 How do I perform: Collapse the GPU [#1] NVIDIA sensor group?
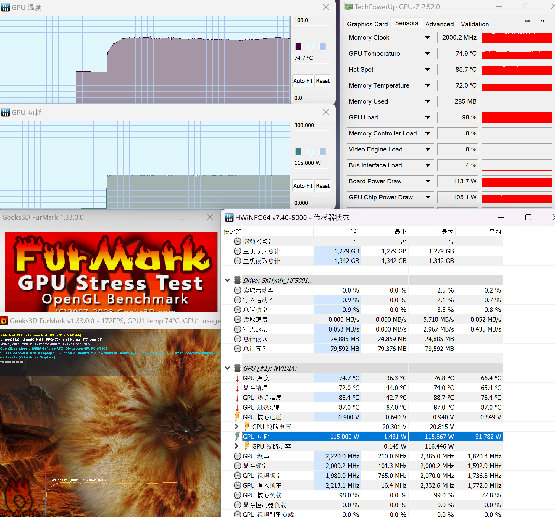(227, 368)
